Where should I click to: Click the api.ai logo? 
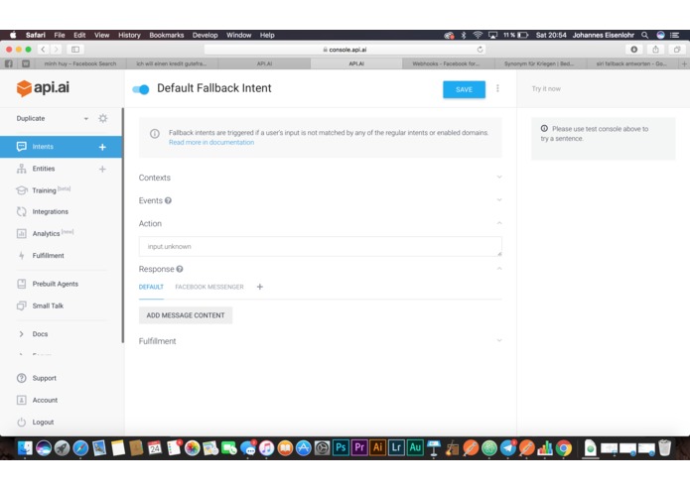point(43,88)
